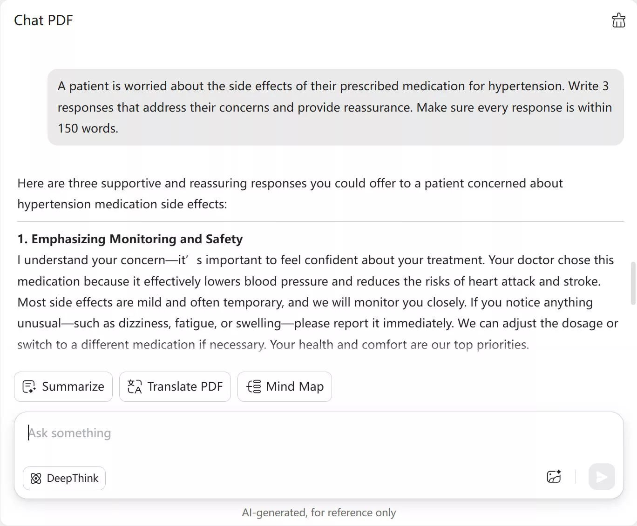Click the Summarize sparkle document icon
Image resolution: width=637 pixels, height=526 pixels.
(x=29, y=386)
